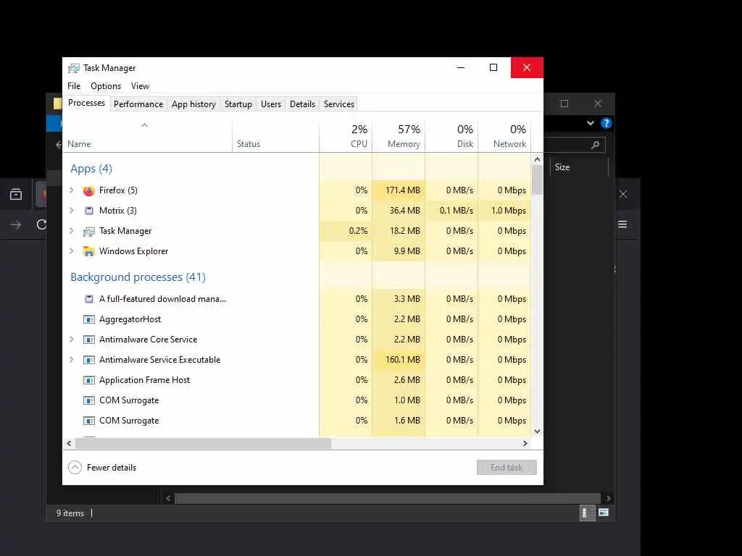Click the End task button

click(507, 468)
